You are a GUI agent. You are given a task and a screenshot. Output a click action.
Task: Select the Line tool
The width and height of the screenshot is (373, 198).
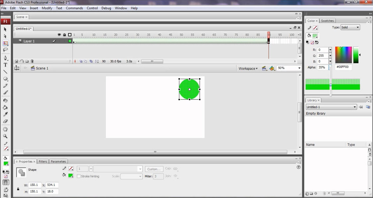pos(5,72)
